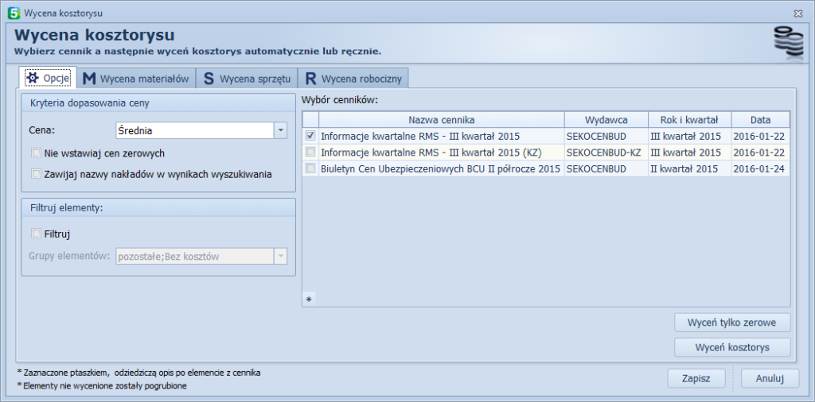Click the green app icon in title bar
The height and width of the screenshot is (402, 815).
pos(13,13)
